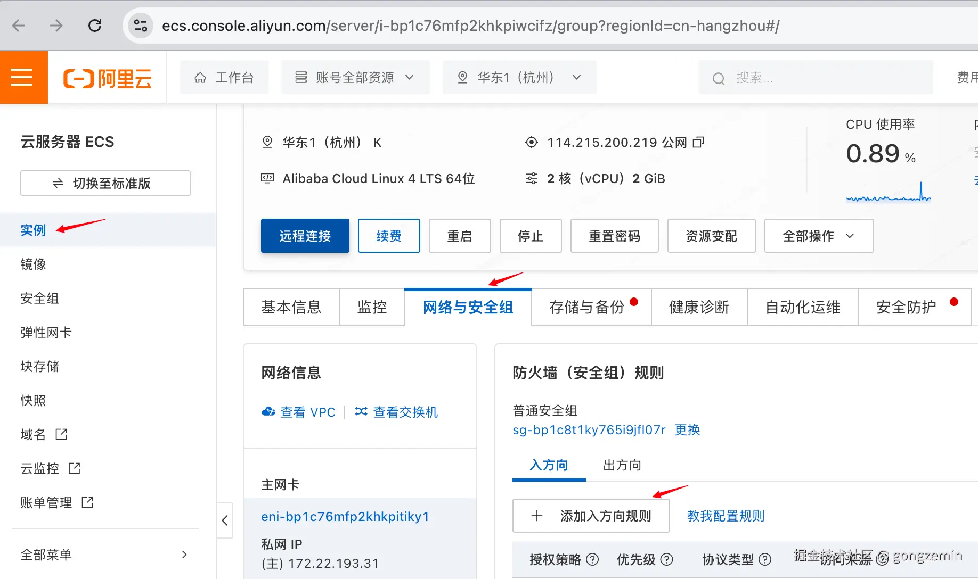Screen dimensions: 978x579
Task: Open security group sg-bp1c8t1ky765i9jfl07r link
Action: [x=589, y=429]
